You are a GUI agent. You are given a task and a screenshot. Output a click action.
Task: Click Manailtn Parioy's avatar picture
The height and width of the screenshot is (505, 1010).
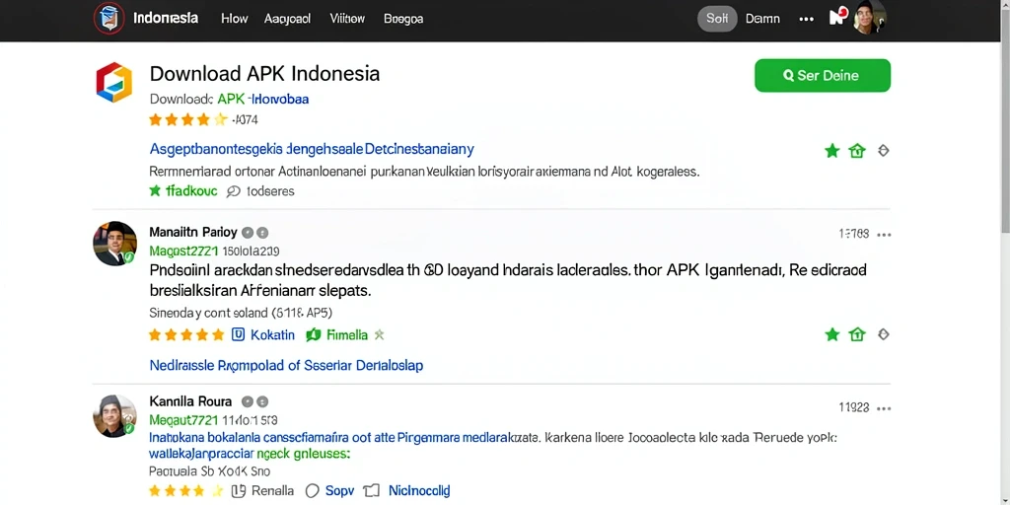[114, 244]
